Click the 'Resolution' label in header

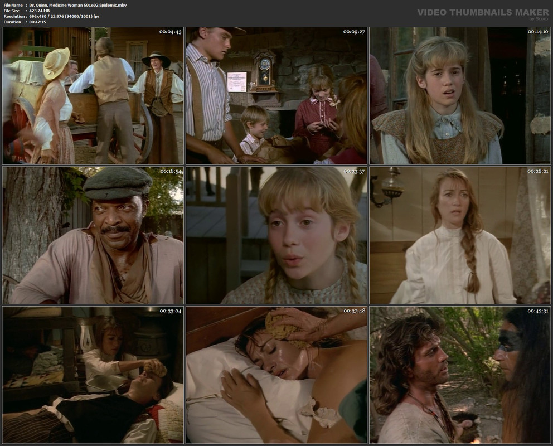pyautogui.click(x=14, y=17)
